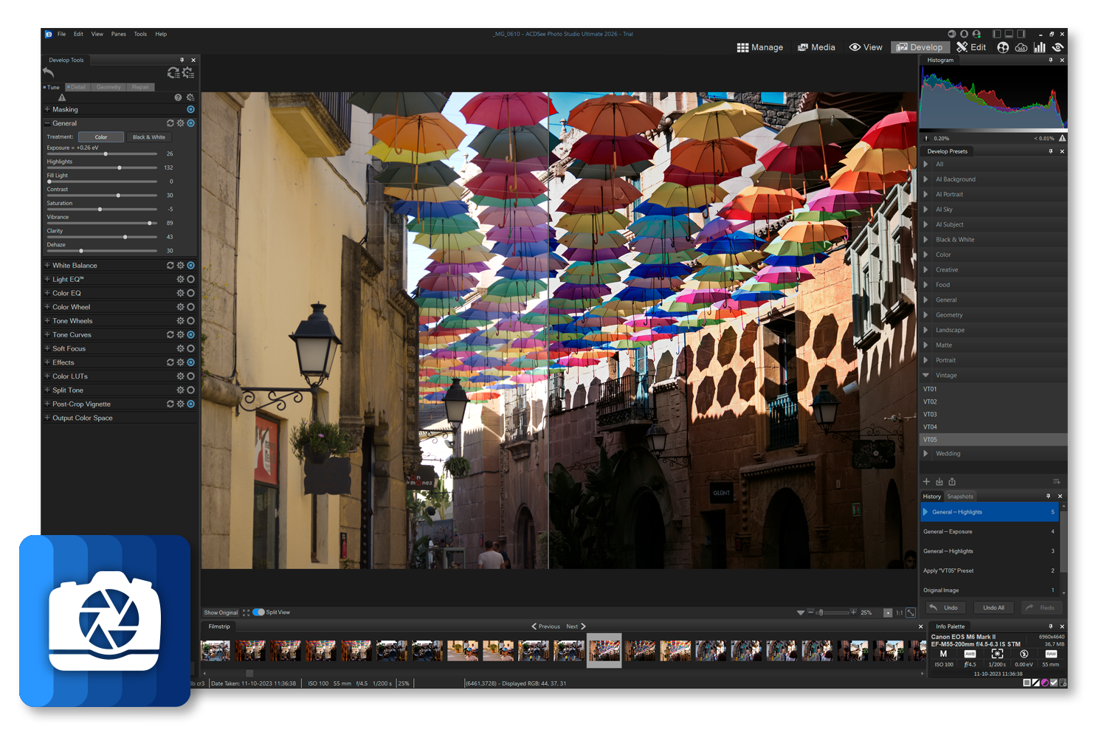Viewport: 1107px width, 738px height.
Task: Open the Tools menu
Action: click(x=140, y=34)
